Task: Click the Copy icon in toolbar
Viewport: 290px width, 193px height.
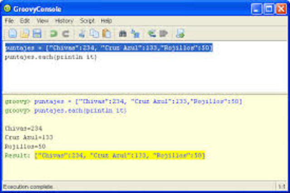Action: tap(94, 34)
